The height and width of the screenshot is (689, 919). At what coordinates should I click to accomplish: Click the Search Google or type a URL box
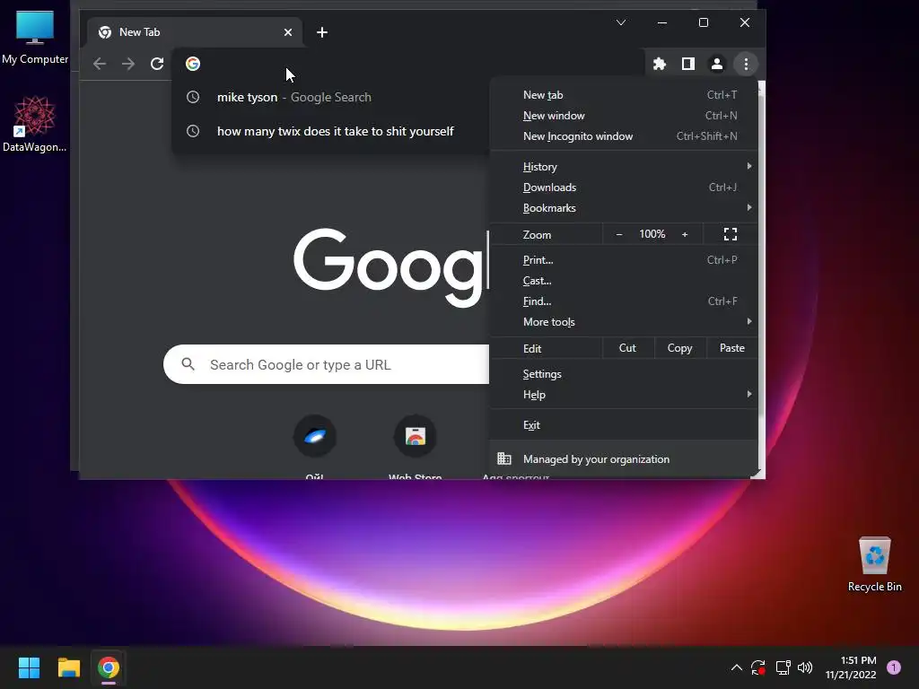click(326, 364)
